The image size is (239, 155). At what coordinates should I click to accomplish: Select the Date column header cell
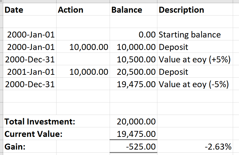tap(30, 9)
